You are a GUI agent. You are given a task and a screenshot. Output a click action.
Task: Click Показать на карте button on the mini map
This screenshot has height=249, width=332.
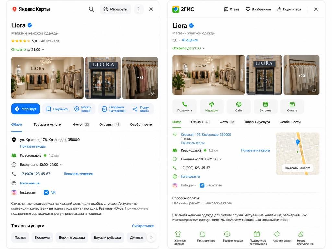click(x=298, y=168)
